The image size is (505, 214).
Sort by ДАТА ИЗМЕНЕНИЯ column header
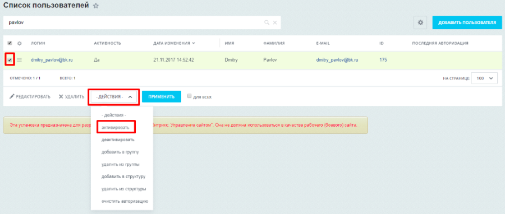coord(174,43)
